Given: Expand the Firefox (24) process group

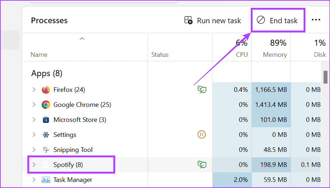Looking at the screenshot, I should click(34, 90).
